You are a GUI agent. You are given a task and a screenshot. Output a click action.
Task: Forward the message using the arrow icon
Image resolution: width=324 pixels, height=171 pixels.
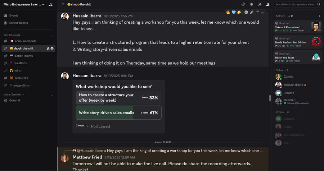tap(257, 12)
